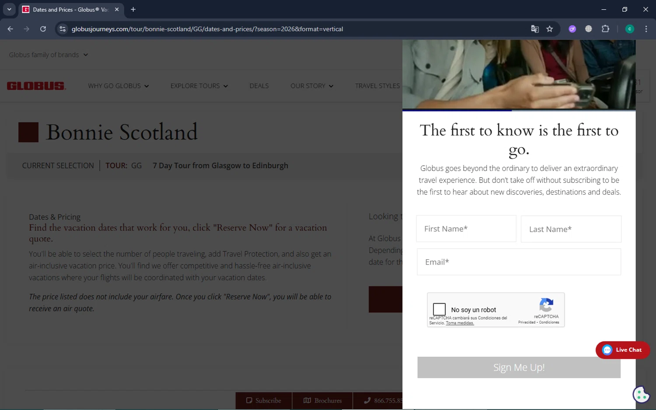Open the Extensions puzzle icon
The height and width of the screenshot is (410, 656).
tap(605, 29)
